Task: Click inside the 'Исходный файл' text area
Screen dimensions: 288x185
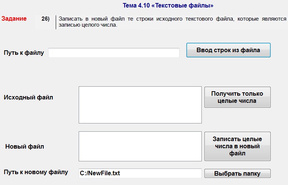Action: (x=140, y=105)
